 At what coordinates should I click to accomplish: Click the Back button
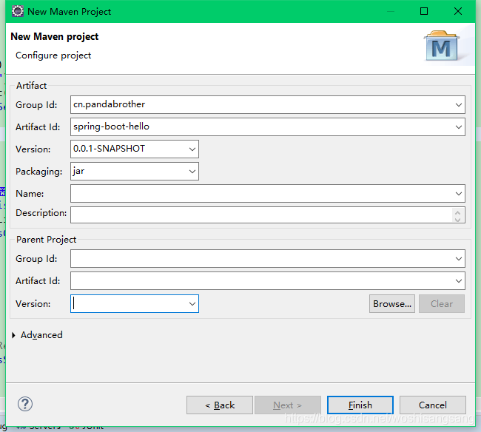(220, 405)
